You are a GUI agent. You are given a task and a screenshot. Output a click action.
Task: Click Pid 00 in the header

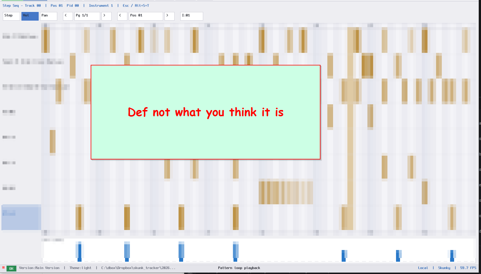73,5
